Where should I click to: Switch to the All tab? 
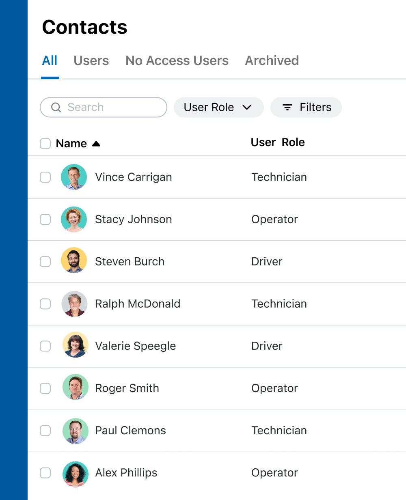pos(50,61)
